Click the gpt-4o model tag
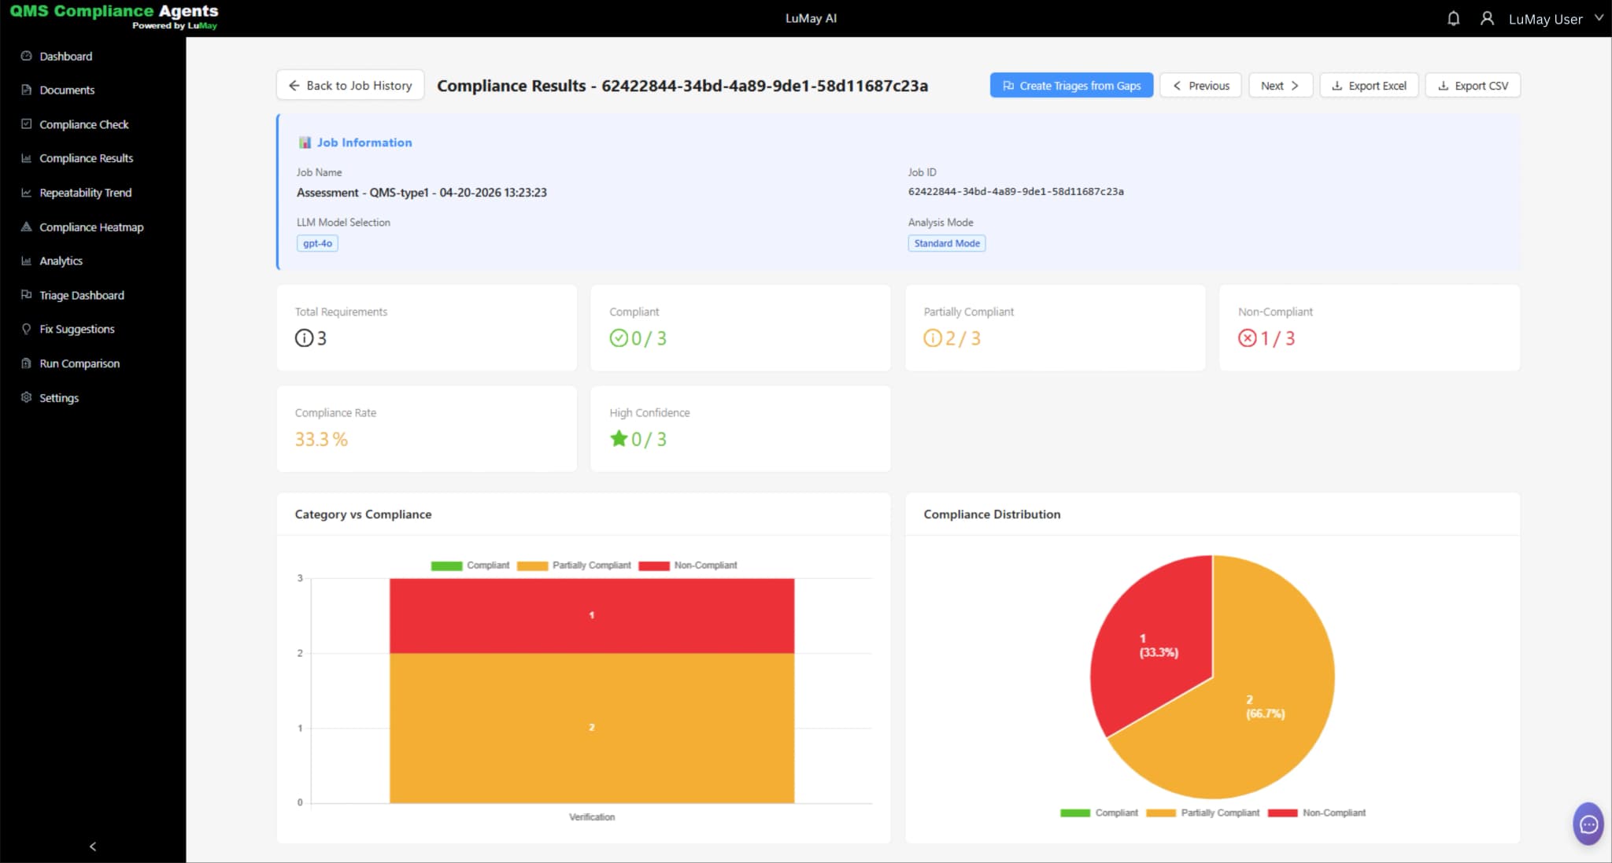The height and width of the screenshot is (863, 1612). [317, 243]
